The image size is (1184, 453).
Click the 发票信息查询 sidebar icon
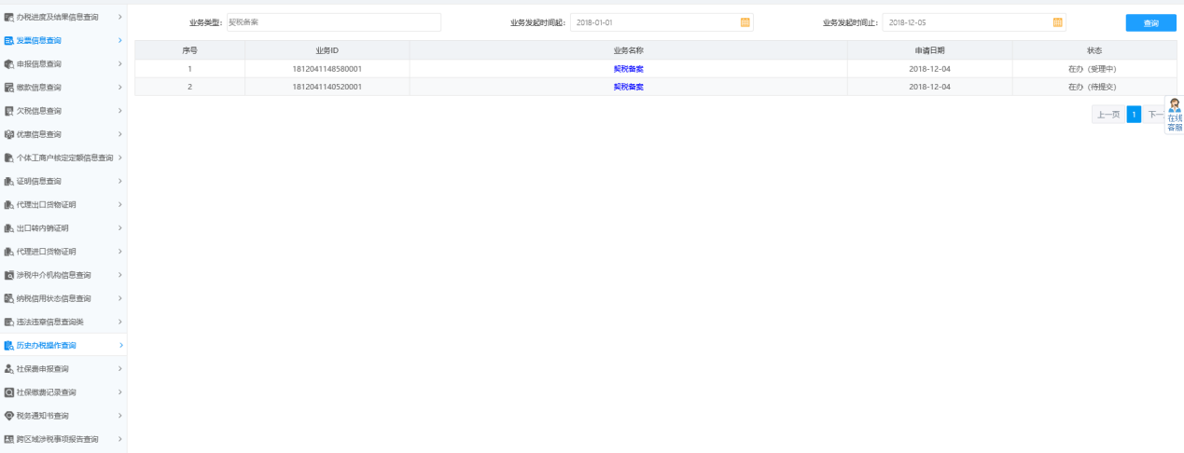[x=8, y=40]
